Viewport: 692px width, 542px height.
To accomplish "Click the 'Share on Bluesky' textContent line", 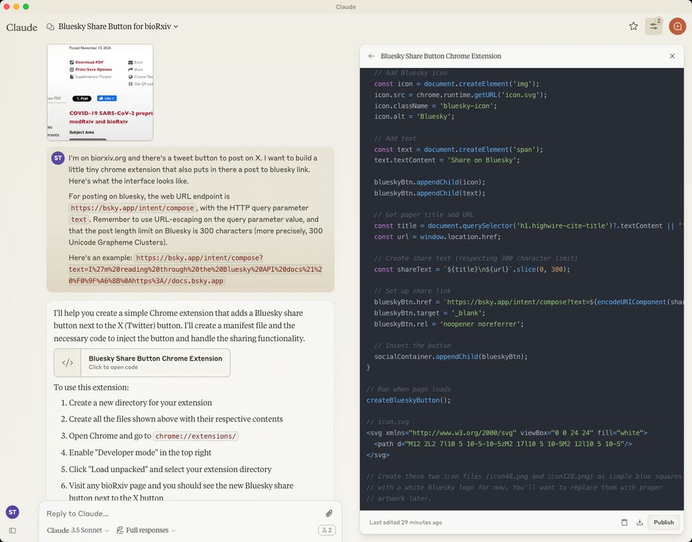I will [x=446, y=160].
